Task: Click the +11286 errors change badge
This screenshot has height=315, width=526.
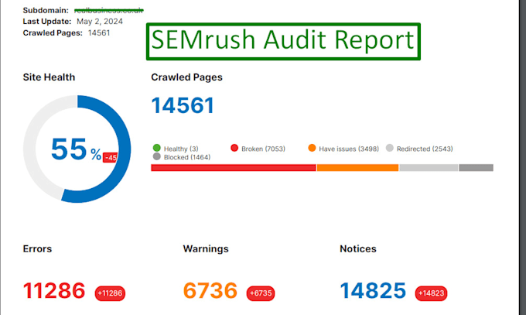Action: (110, 293)
